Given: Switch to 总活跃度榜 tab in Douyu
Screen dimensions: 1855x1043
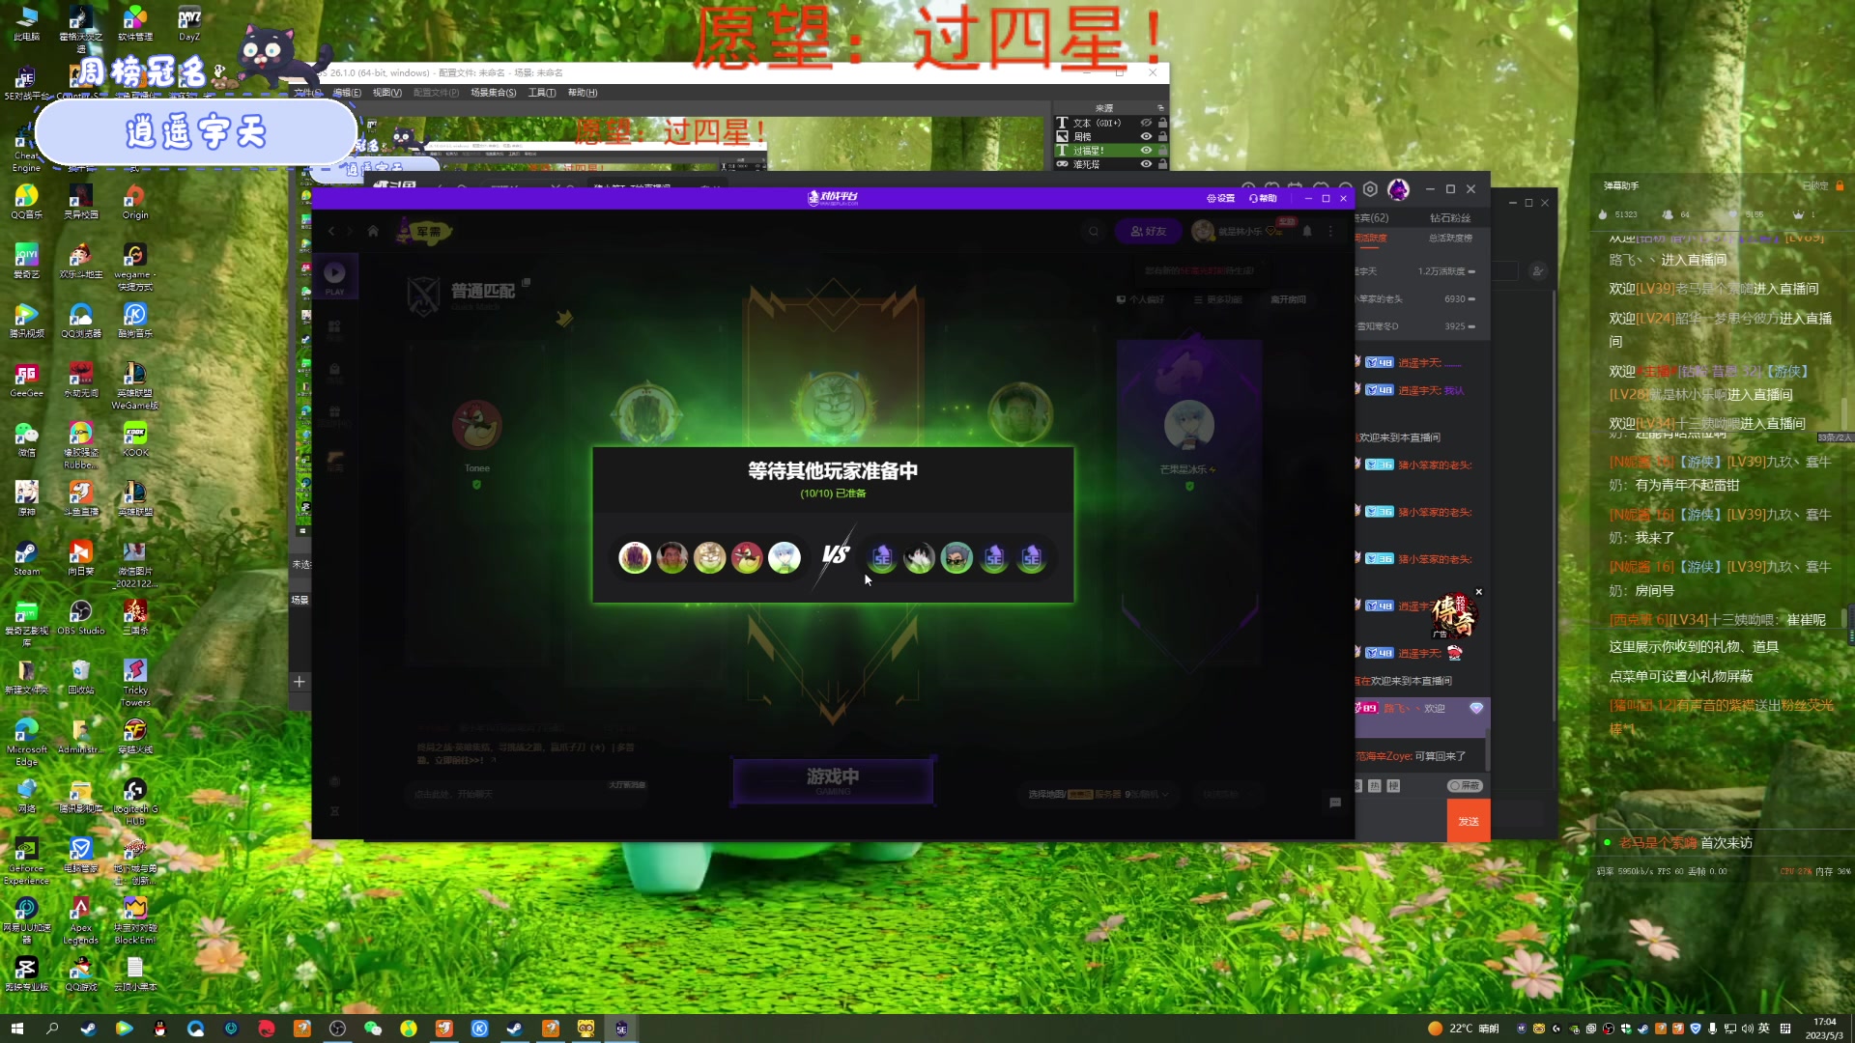Looking at the screenshot, I should 1450,238.
